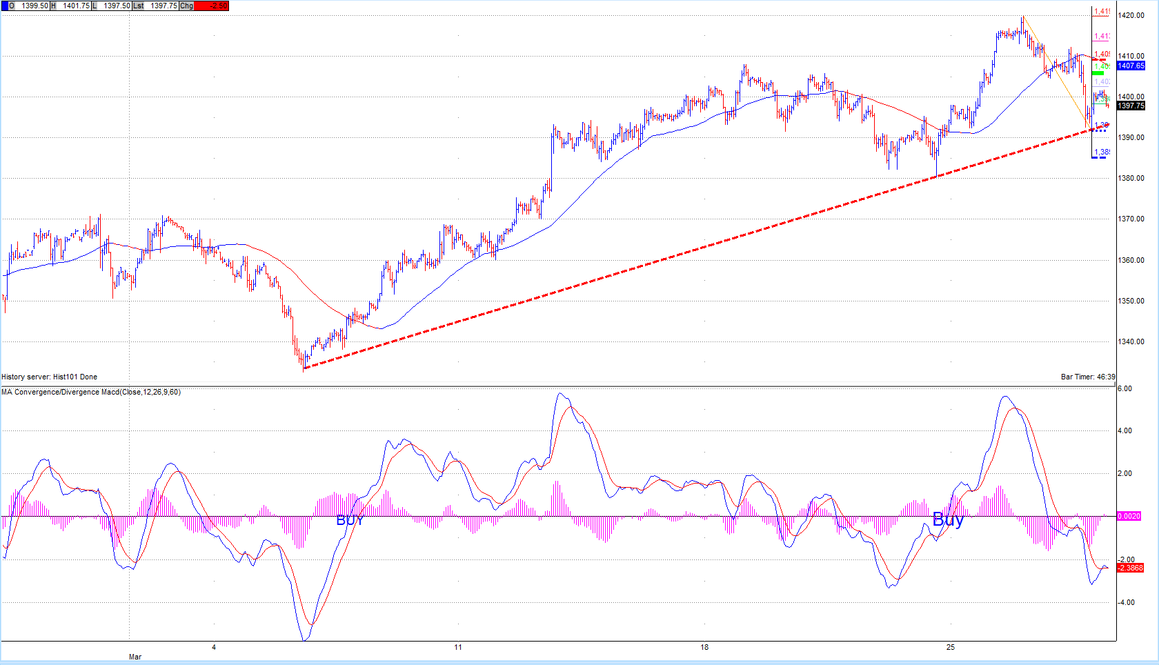The image size is (1159, 665).
Task: Click the red 1,419 pivot level label
Action: 1102,11
